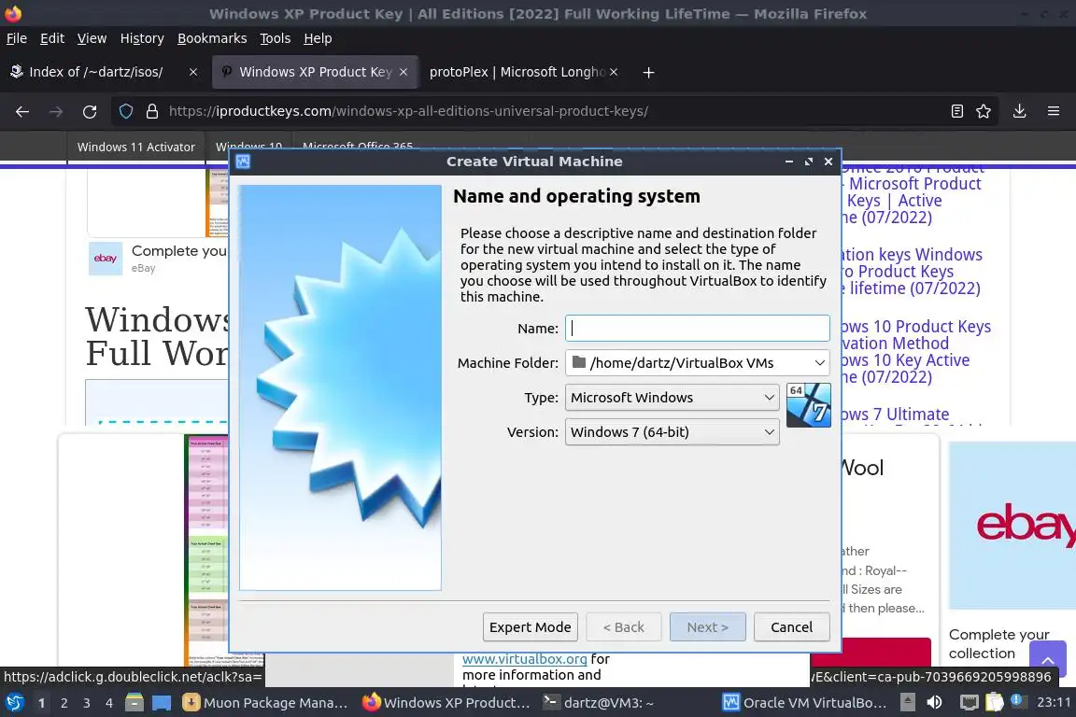Open the tracking protection shield icon
This screenshot has height=717, width=1076.
pos(125,111)
